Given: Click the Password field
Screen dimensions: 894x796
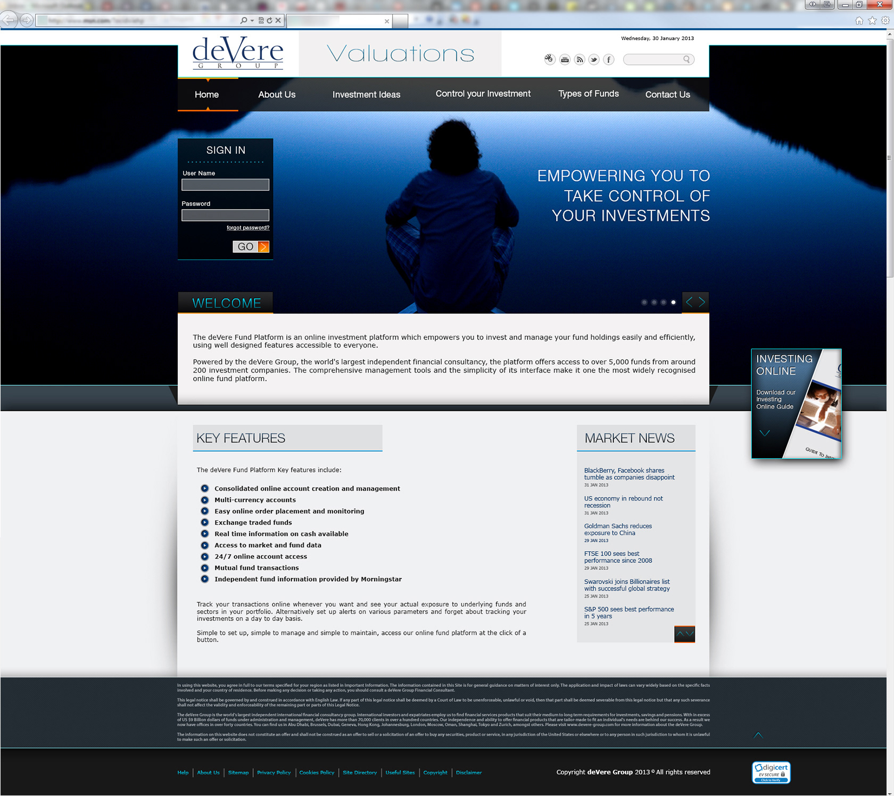Looking at the screenshot, I should [225, 215].
